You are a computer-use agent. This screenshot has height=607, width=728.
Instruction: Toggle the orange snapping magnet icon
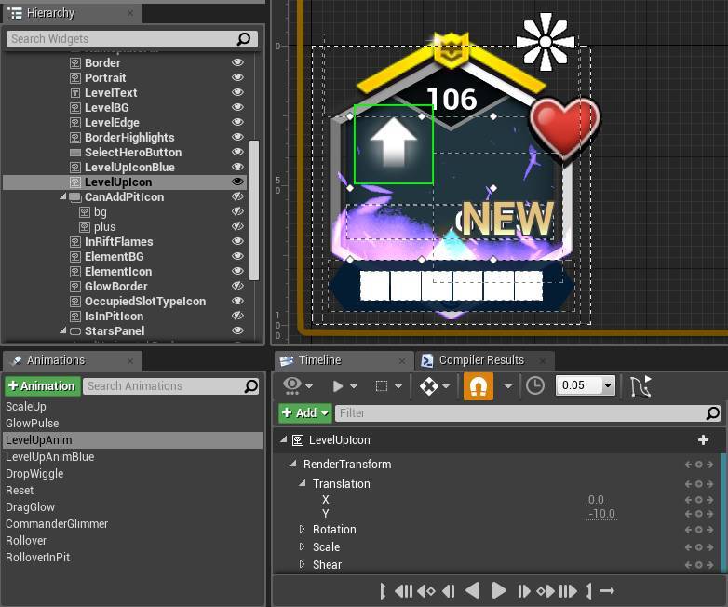(x=479, y=386)
